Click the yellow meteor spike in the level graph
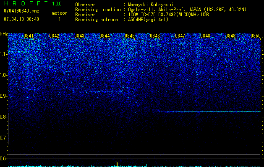This screenshot has width=264, height=167. 117,164
